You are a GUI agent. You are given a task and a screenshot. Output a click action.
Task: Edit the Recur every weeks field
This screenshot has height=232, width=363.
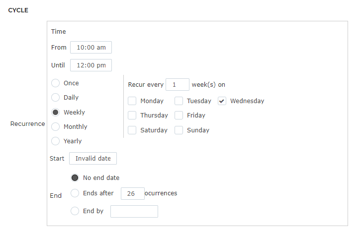click(178, 84)
